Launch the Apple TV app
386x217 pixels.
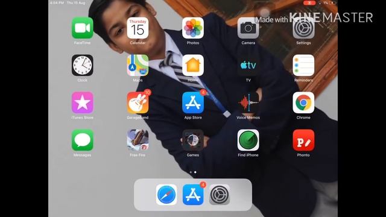coord(248,65)
